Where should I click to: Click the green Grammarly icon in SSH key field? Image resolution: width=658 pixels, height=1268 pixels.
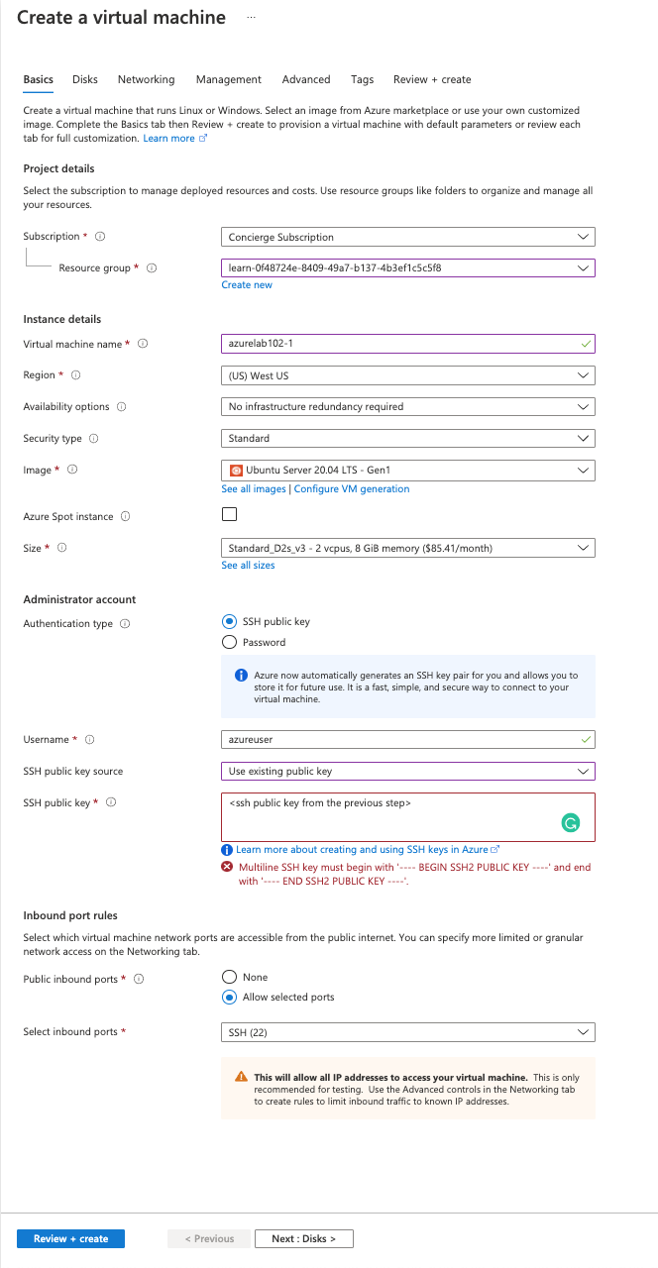[x=570, y=823]
